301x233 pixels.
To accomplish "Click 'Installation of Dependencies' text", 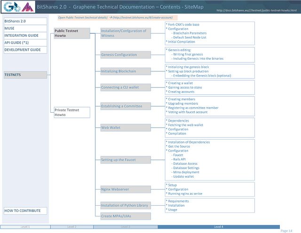I will click(189, 142).
